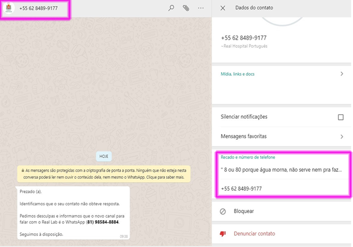Click the large phone number in contact panel

244,38
